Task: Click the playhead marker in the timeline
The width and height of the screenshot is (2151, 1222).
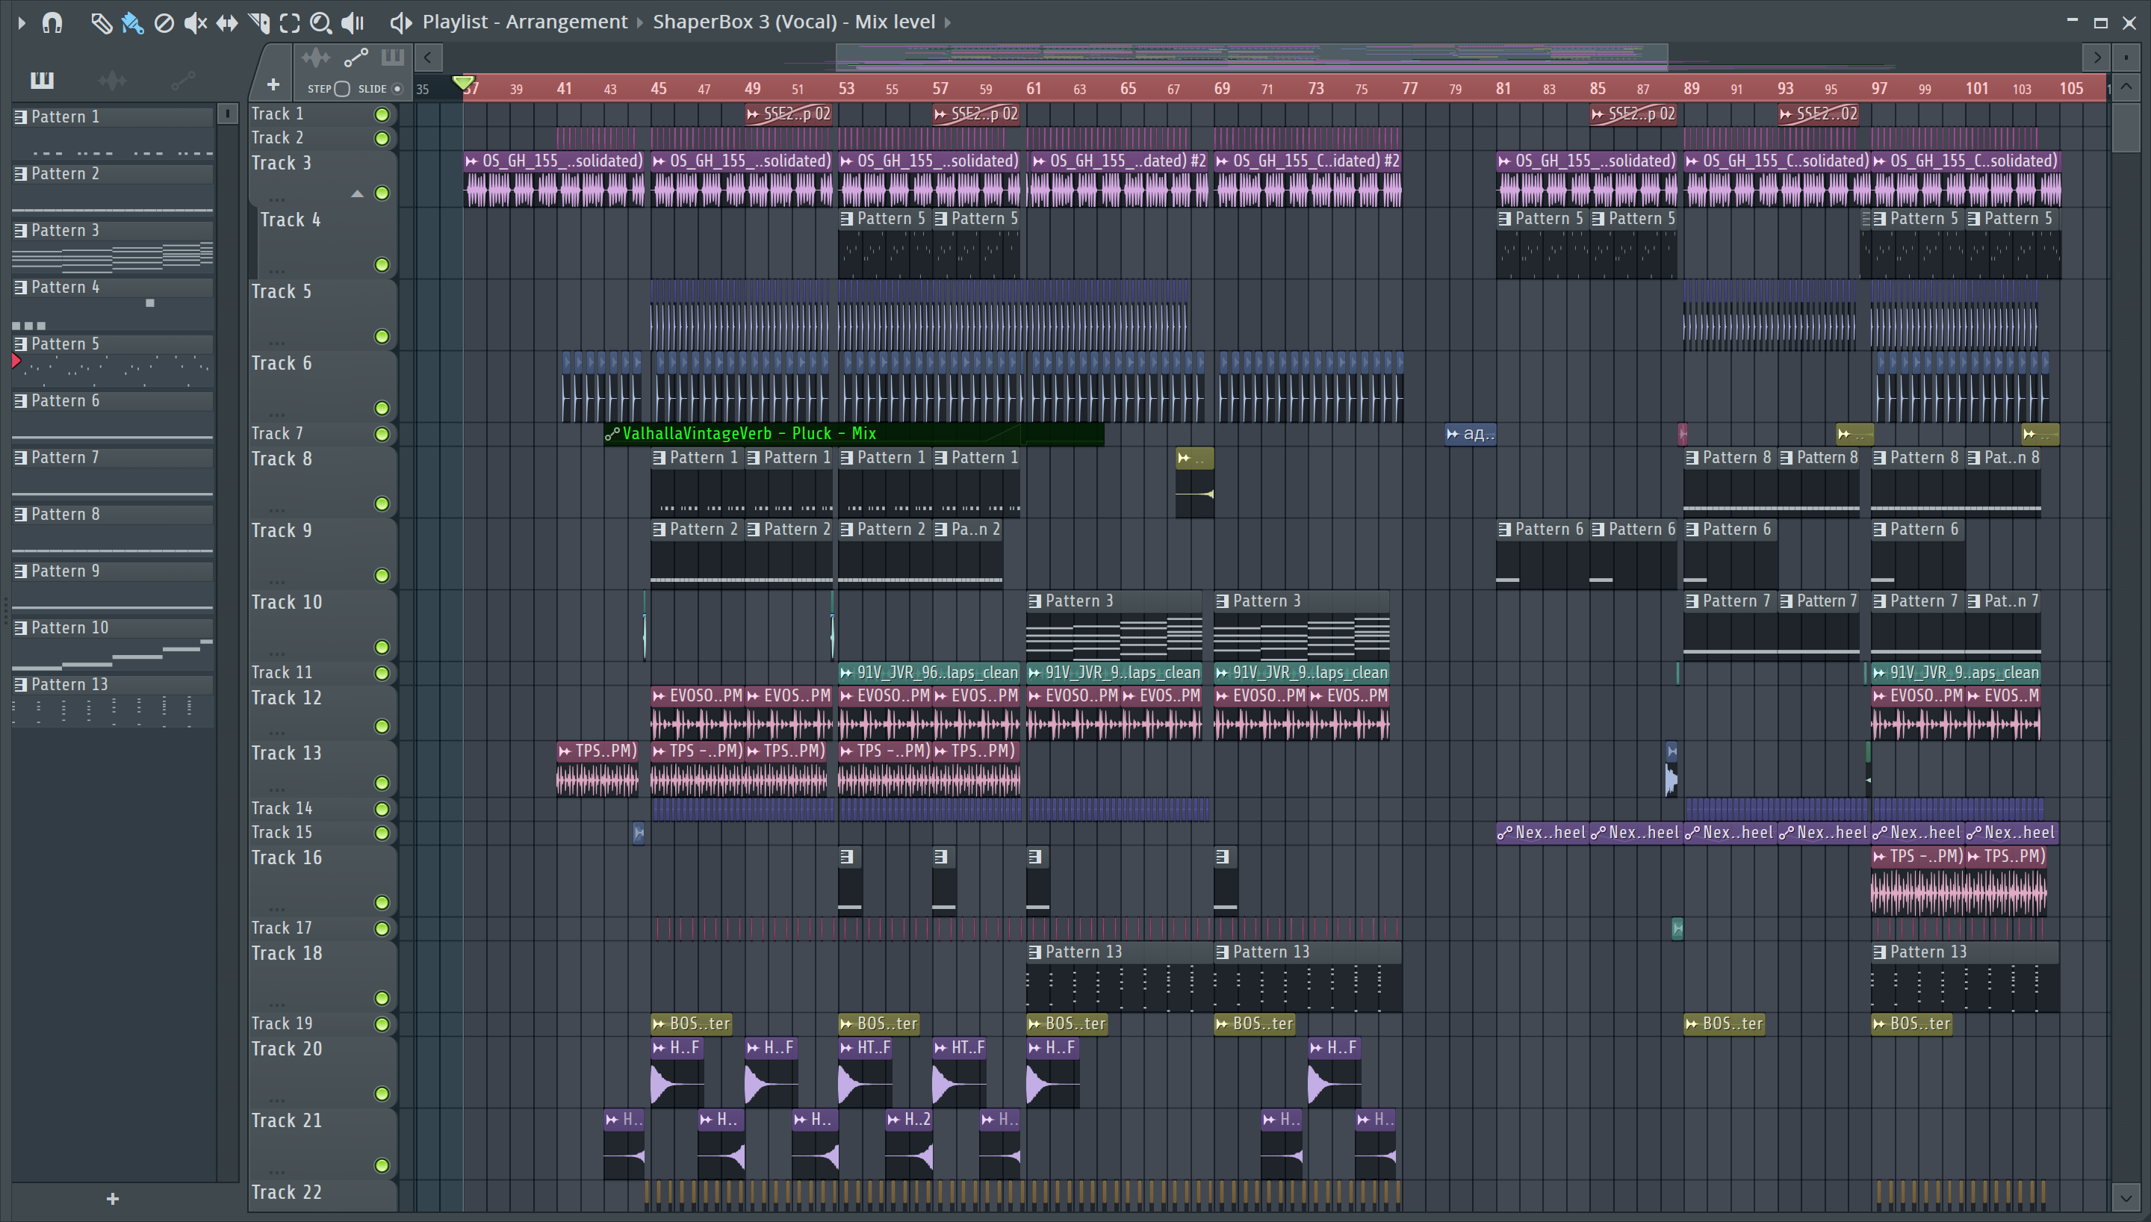Action: click(x=463, y=83)
